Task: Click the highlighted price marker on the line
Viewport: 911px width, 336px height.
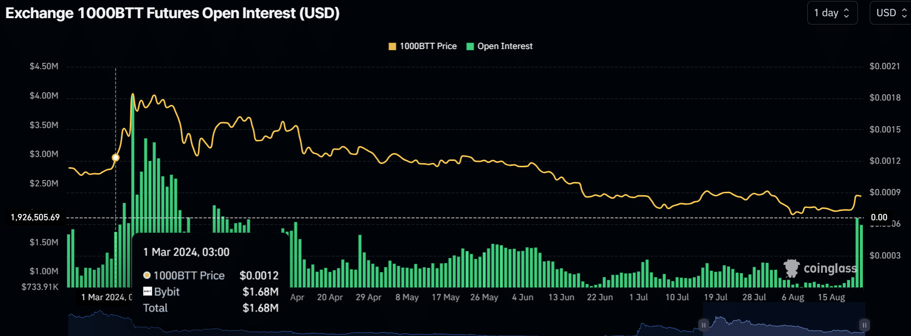Action: 115,157
